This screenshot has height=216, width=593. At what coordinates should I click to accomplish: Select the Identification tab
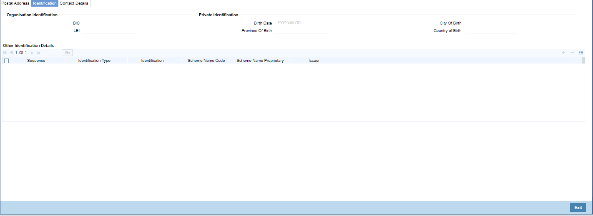[45, 3]
